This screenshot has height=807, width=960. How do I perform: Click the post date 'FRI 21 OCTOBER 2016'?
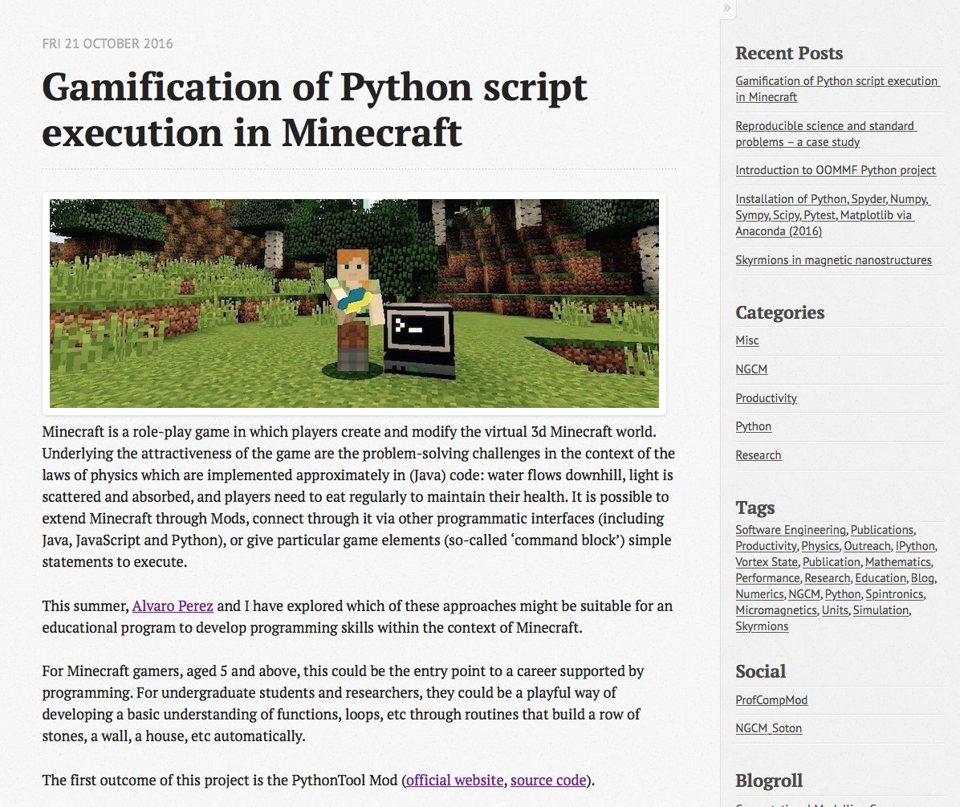[x=108, y=43]
